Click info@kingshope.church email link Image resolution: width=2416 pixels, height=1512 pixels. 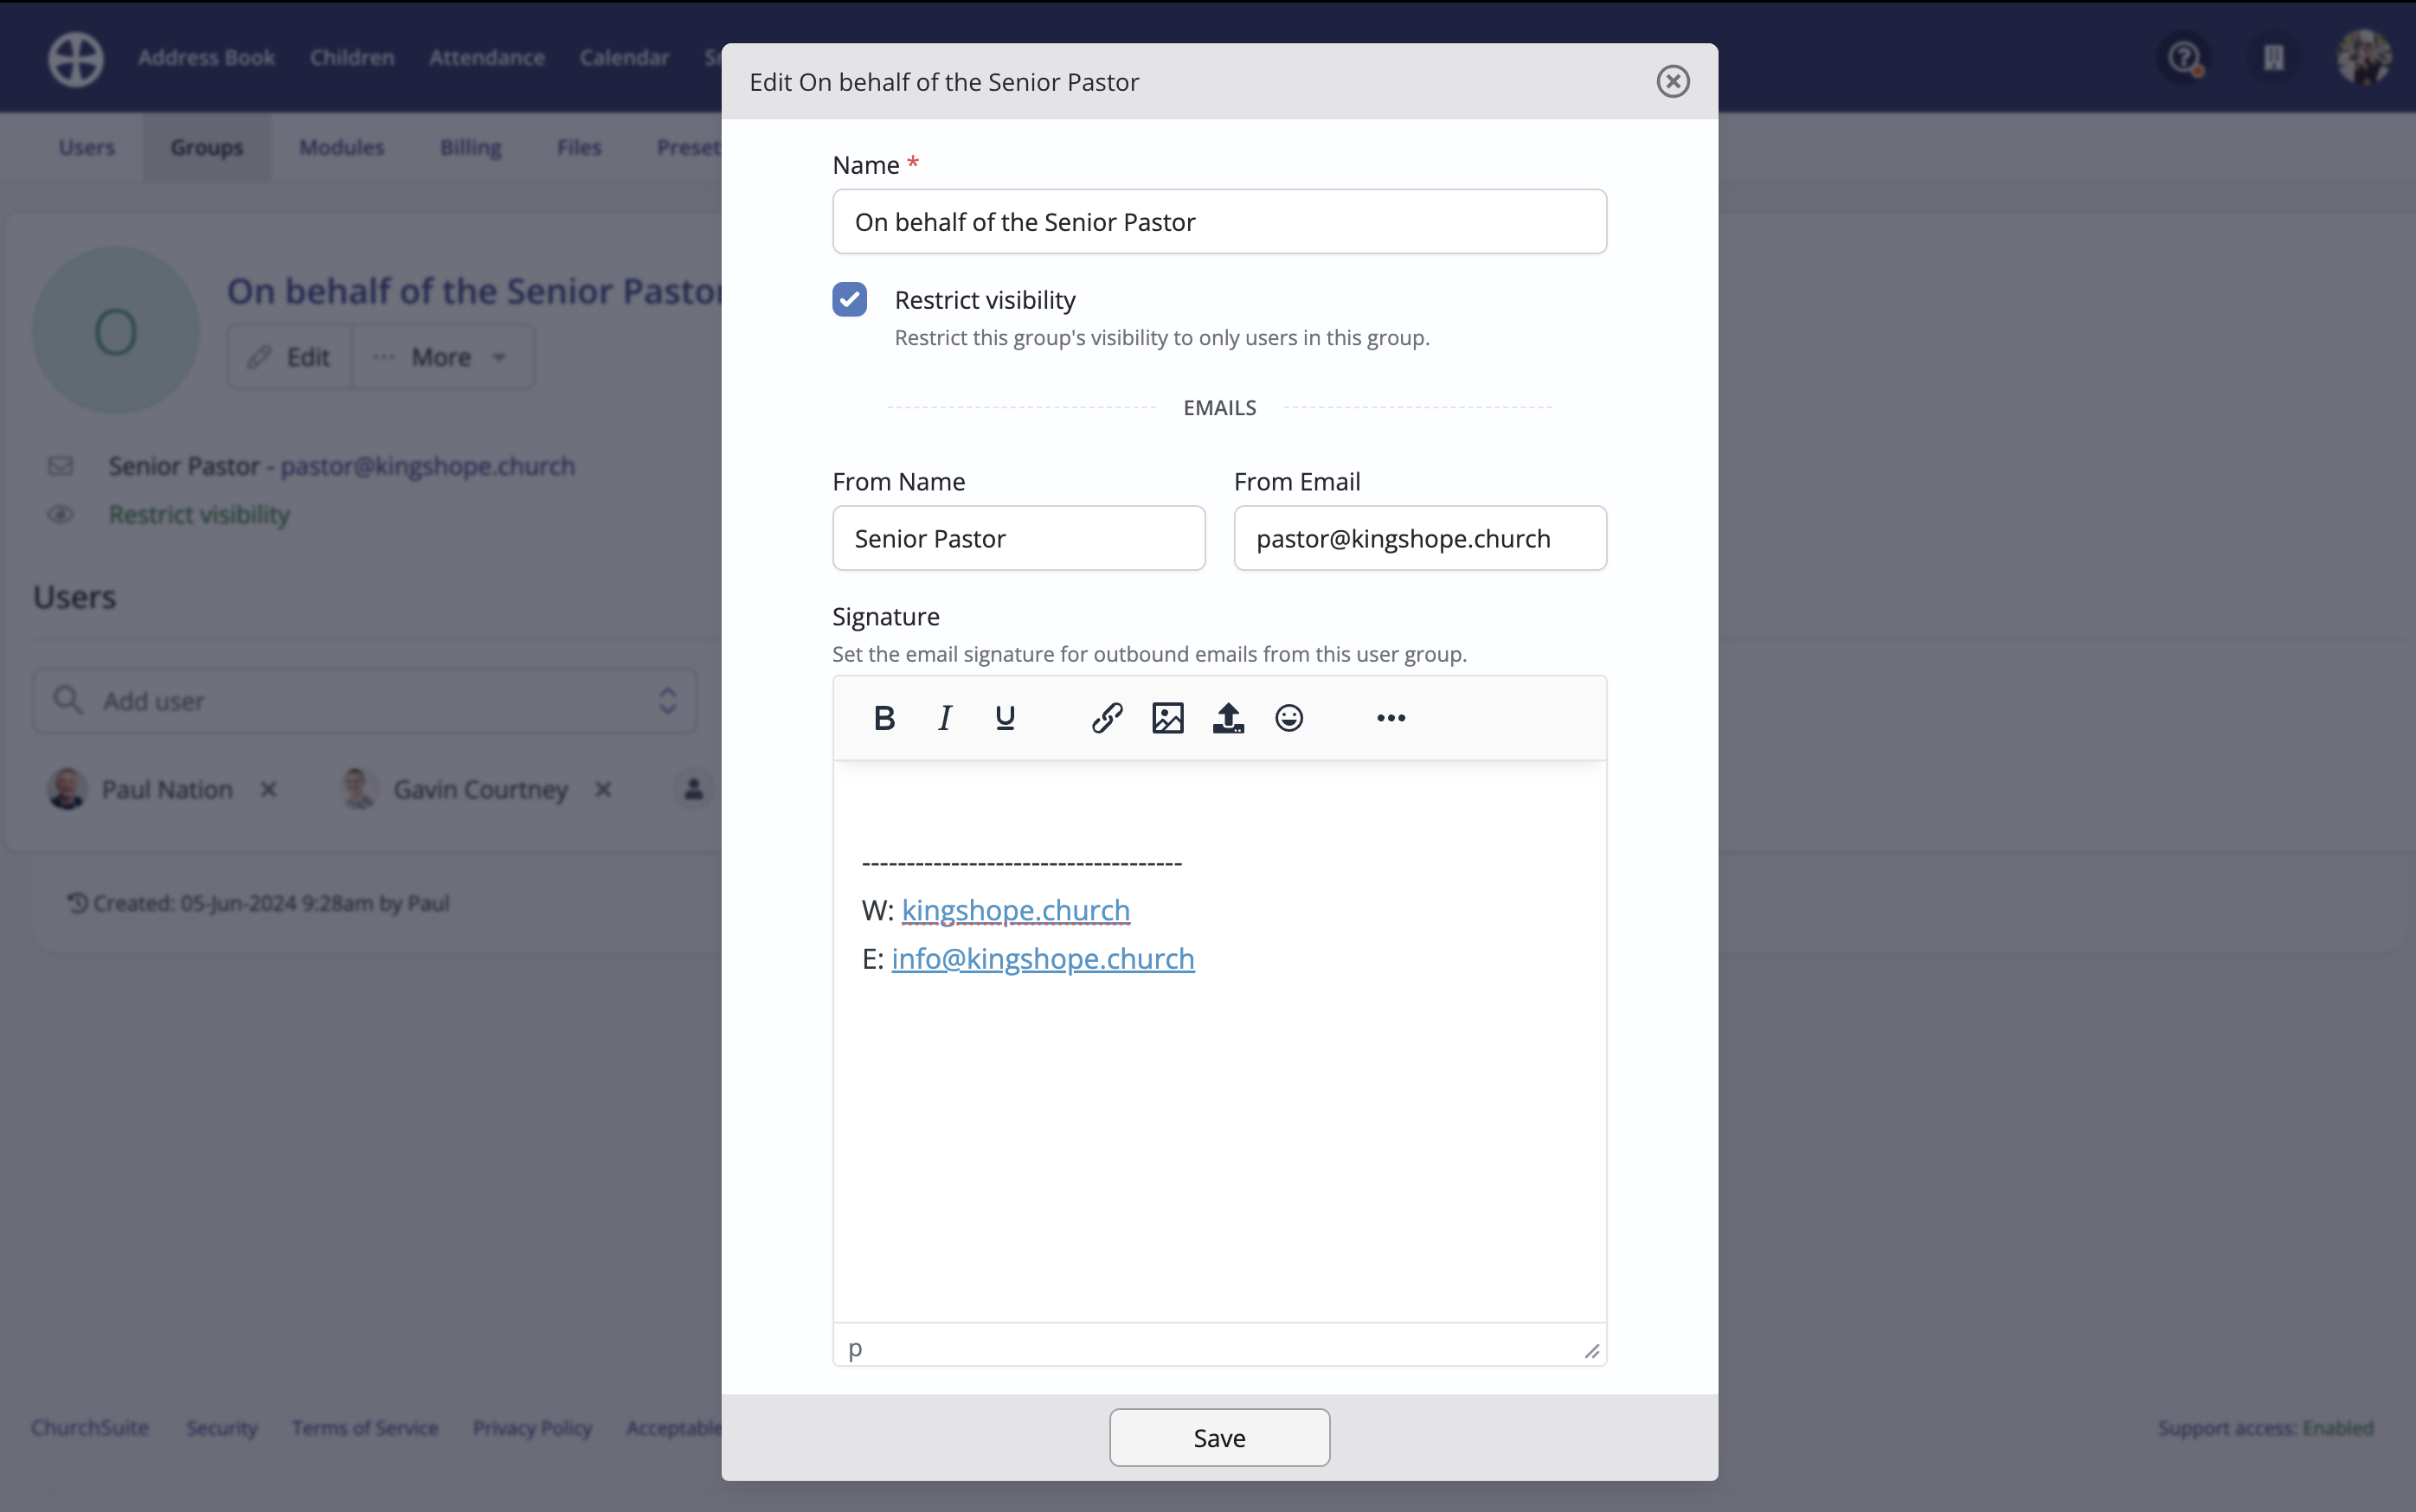1043,958
